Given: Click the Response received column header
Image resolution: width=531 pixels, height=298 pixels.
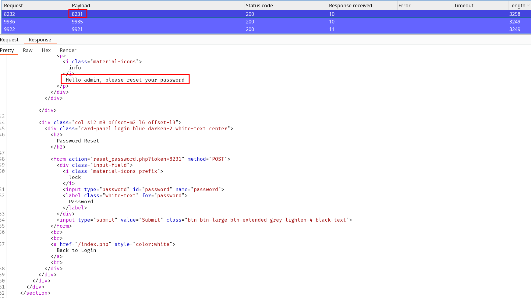Looking at the screenshot, I should pyautogui.click(x=350, y=5).
